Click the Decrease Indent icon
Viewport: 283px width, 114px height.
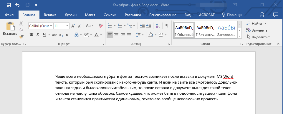[142, 26]
